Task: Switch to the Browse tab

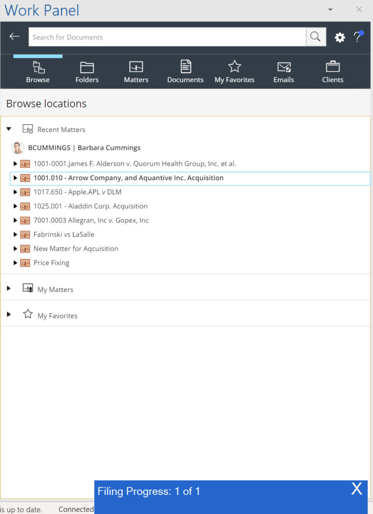Action: (x=37, y=71)
